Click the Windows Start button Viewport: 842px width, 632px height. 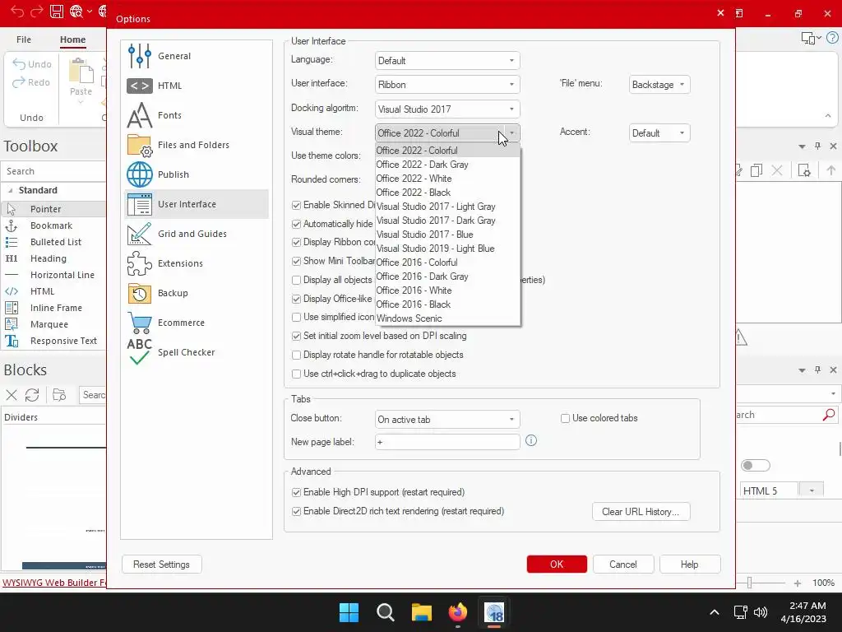(x=349, y=612)
